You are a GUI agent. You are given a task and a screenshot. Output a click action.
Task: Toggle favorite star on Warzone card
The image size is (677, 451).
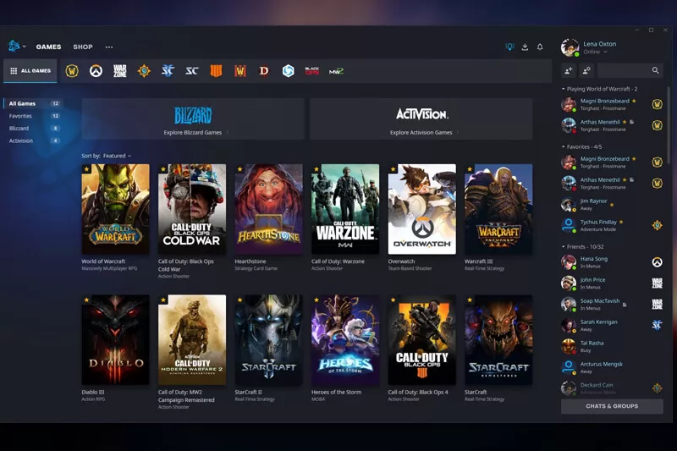pos(316,169)
